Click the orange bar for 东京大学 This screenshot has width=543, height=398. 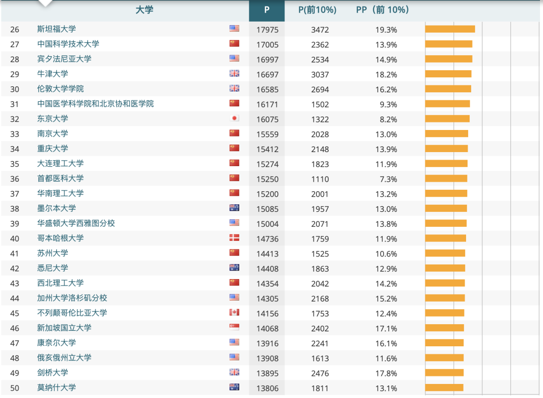pyautogui.click(x=447, y=118)
